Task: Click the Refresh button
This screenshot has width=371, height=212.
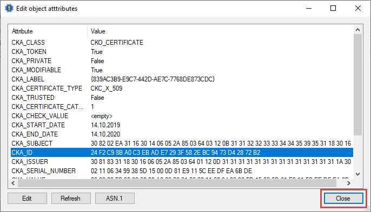Action: (x=71, y=199)
